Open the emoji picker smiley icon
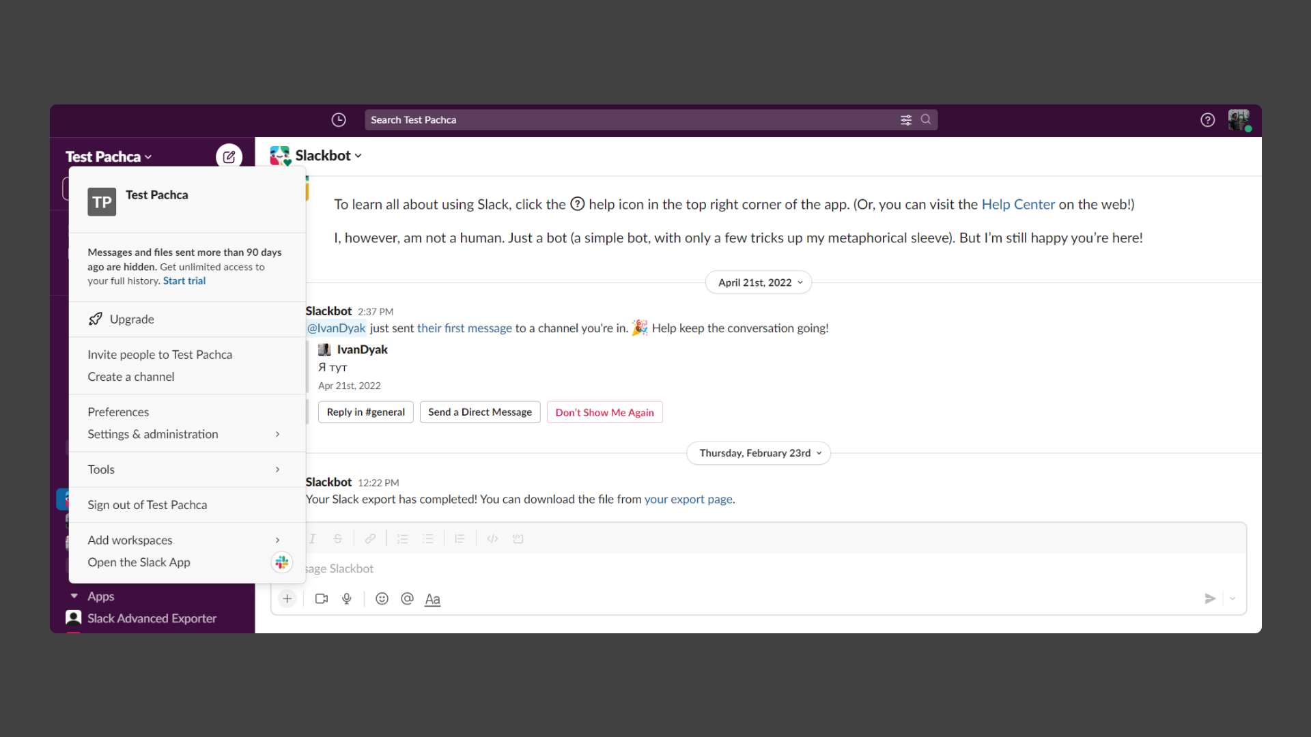Viewport: 1311px width, 737px height. [x=382, y=598]
